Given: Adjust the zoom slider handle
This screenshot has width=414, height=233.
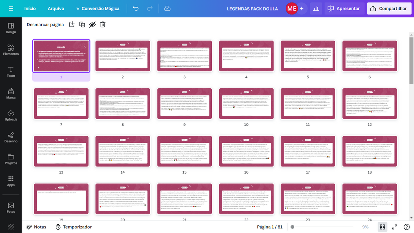Looking at the screenshot, I should click(292, 227).
